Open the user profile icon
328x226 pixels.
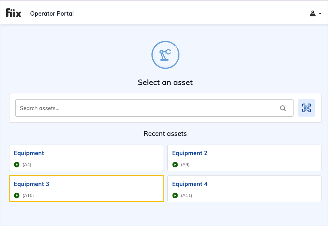point(312,13)
